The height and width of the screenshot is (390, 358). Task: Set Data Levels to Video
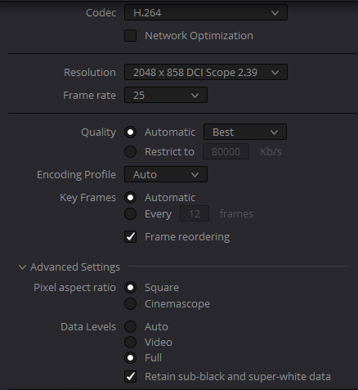(x=130, y=343)
